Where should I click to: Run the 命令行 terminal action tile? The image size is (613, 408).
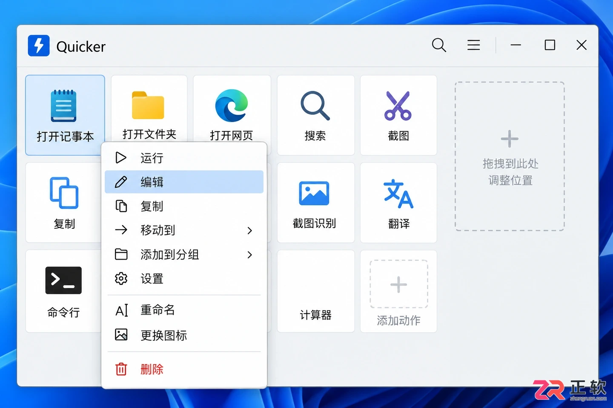[x=64, y=291]
